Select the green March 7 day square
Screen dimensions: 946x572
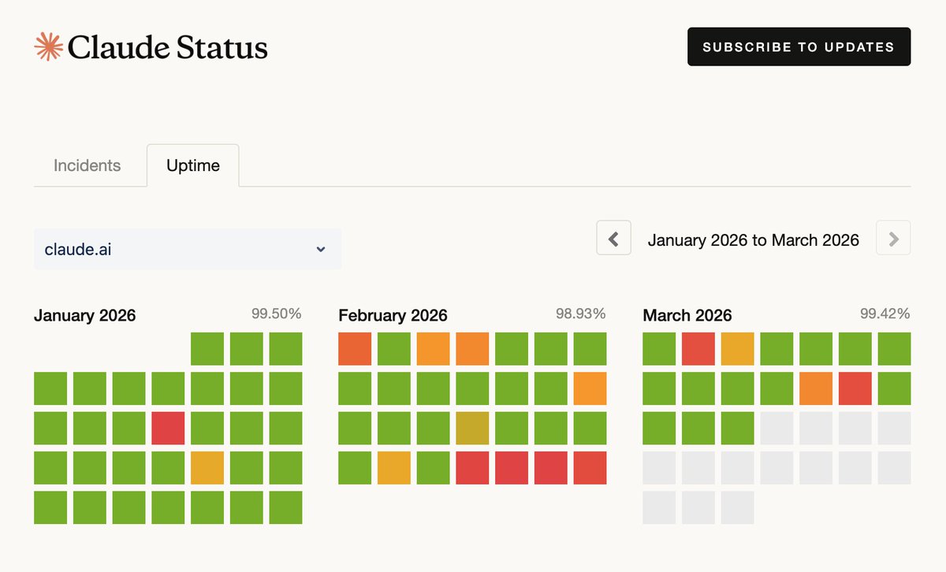pyautogui.click(x=894, y=349)
